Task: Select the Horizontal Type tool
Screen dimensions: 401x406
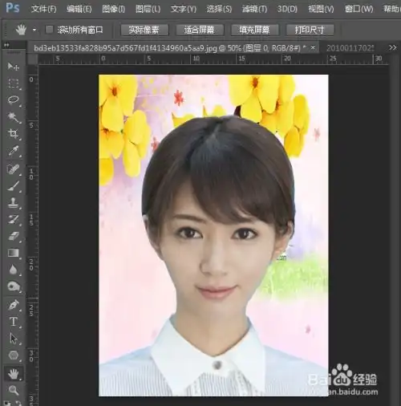Action: click(13, 322)
